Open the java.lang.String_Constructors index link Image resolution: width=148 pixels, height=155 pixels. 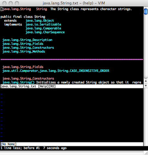click(28, 48)
